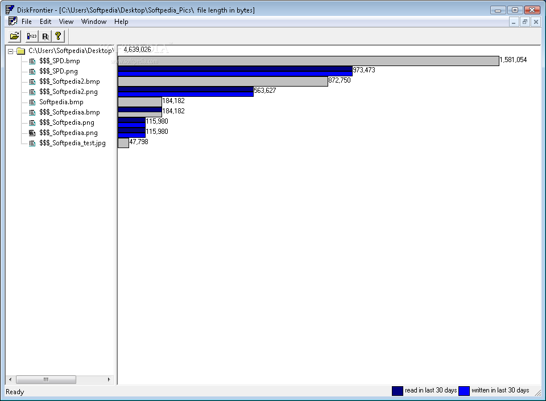This screenshot has width=546, height=401.
Task: Click tree panel scrollbar right arrow
Action: pos(109,379)
